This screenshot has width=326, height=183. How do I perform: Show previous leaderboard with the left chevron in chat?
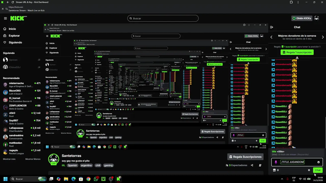click(x=271, y=37)
